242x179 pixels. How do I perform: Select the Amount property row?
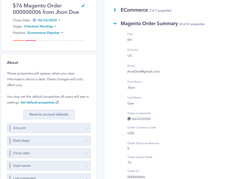pos(49,128)
